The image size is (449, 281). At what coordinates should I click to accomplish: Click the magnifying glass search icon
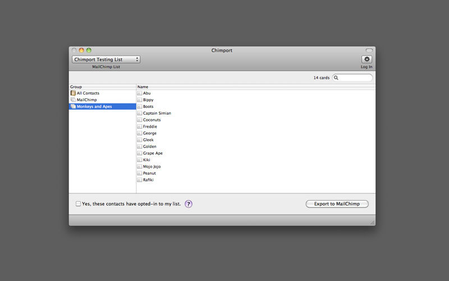tap(336, 78)
